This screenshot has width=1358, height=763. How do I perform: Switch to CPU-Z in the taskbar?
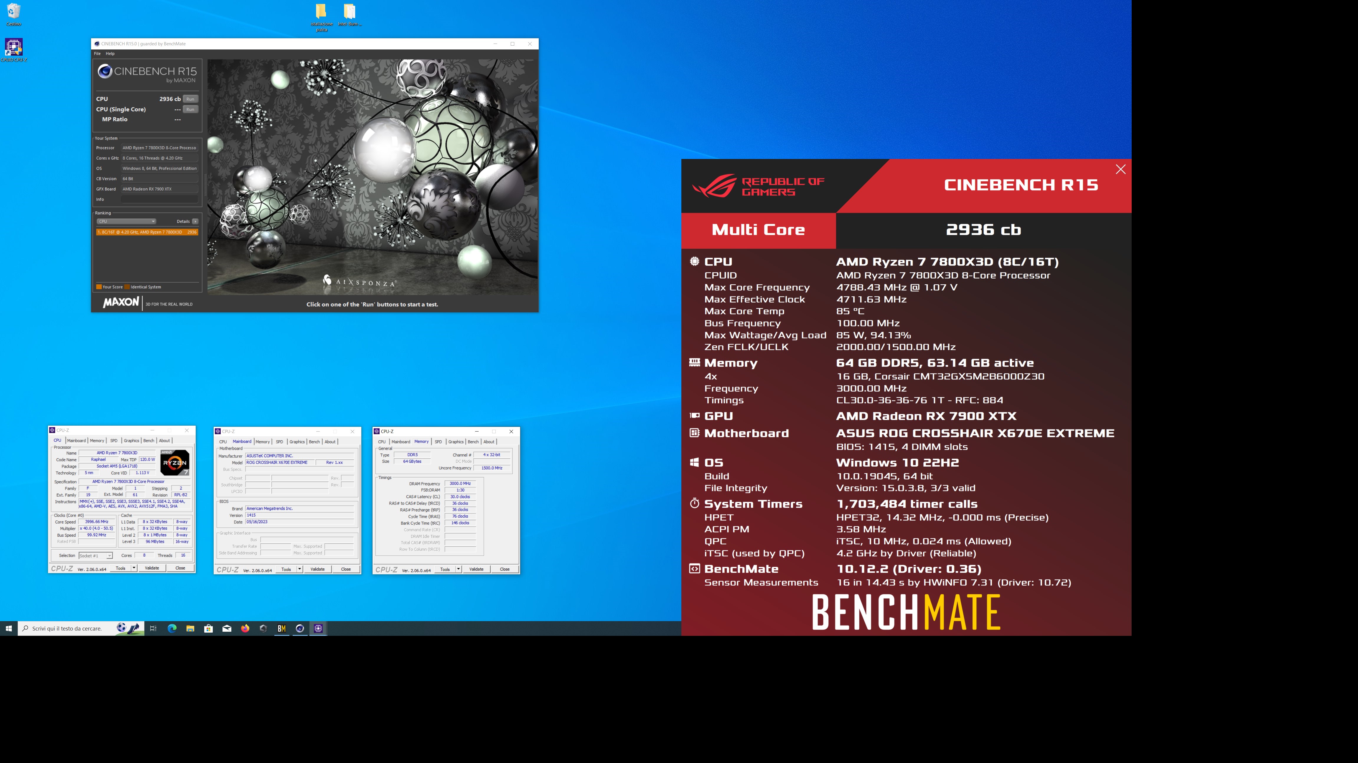tap(318, 628)
